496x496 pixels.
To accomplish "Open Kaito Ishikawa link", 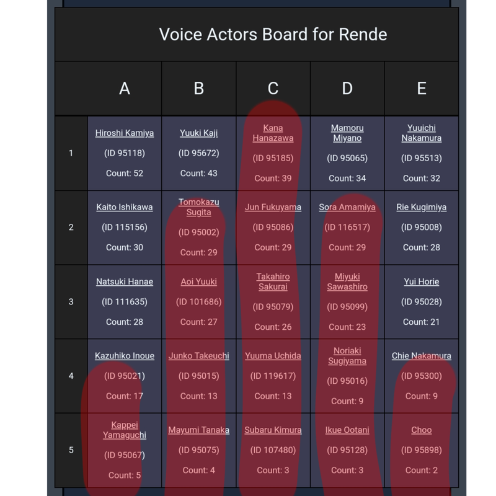I will (125, 207).
